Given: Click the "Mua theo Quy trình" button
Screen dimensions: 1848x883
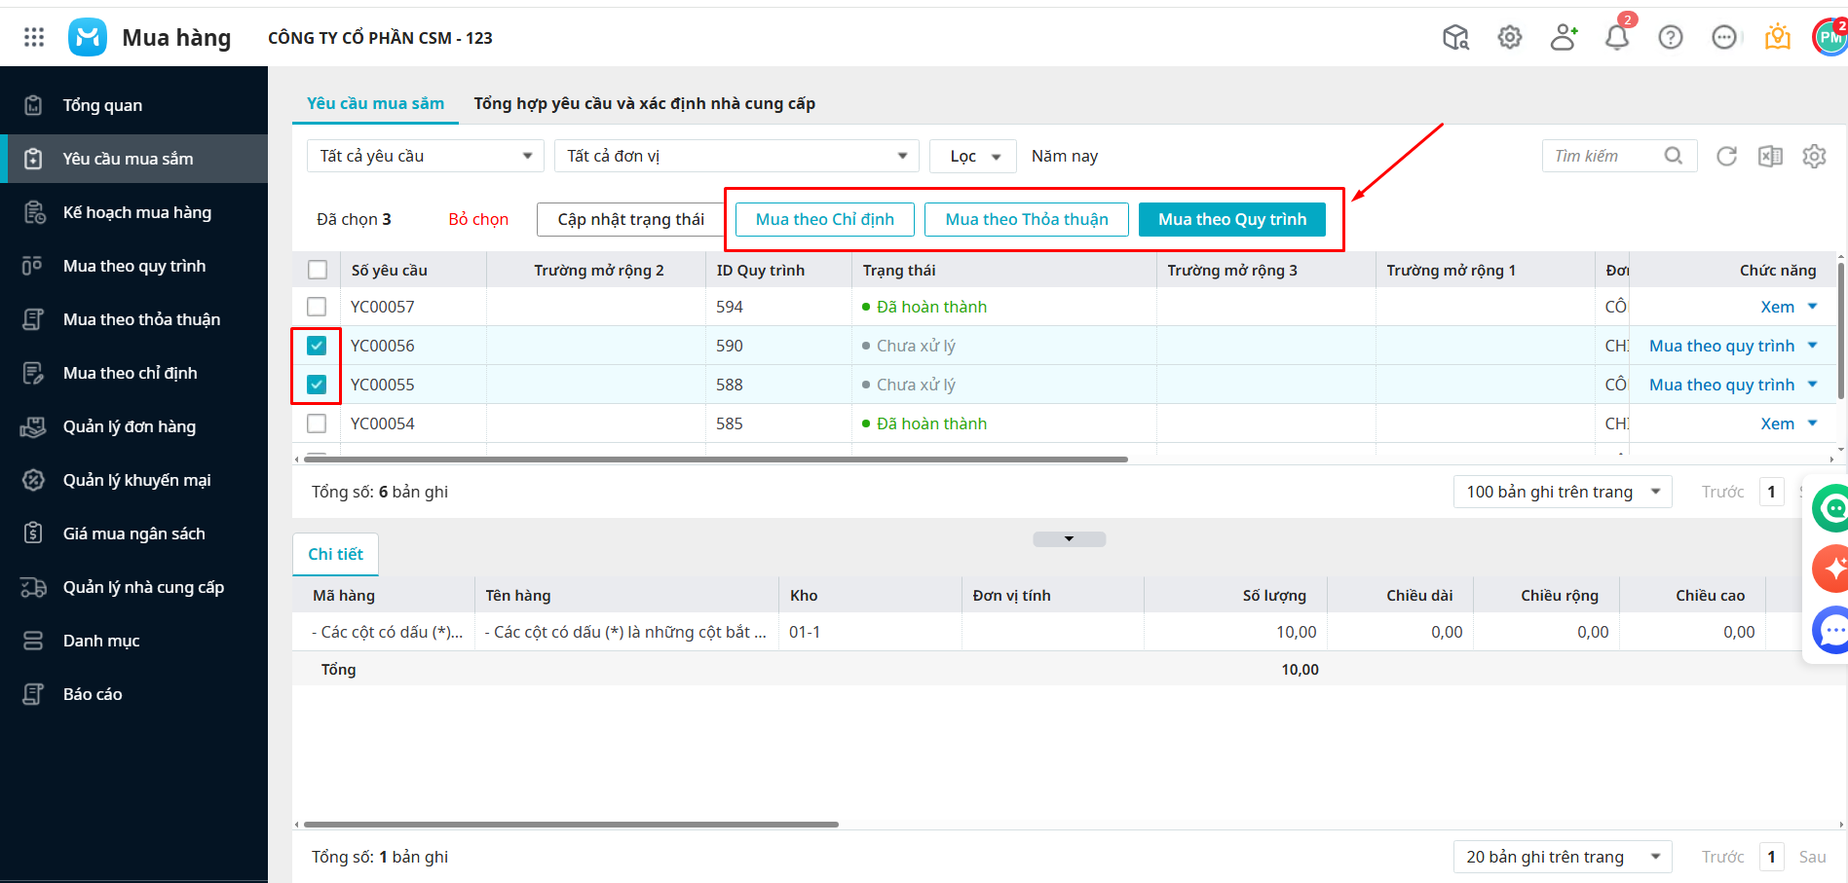Looking at the screenshot, I should tap(1231, 219).
